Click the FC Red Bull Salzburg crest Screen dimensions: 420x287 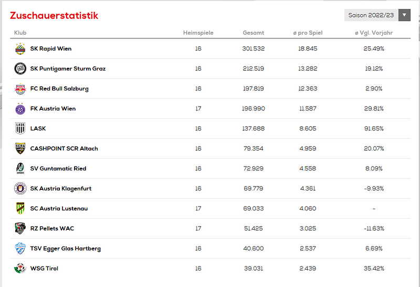tap(20, 88)
